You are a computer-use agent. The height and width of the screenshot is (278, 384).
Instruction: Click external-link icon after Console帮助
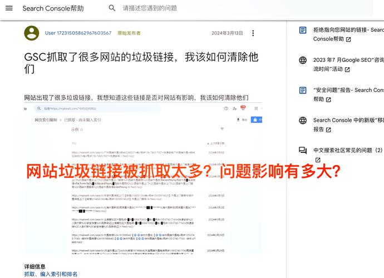point(348,39)
